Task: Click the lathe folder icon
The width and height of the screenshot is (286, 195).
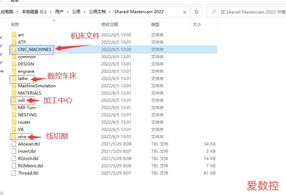Action: point(14,79)
